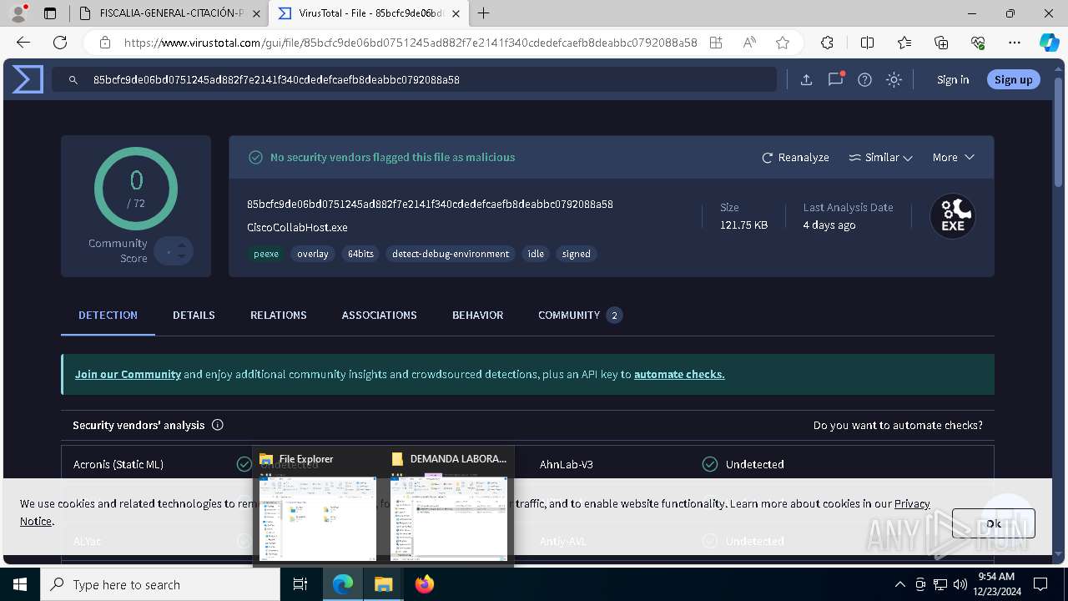Expand the Similar dropdown

click(x=880, y=157)
